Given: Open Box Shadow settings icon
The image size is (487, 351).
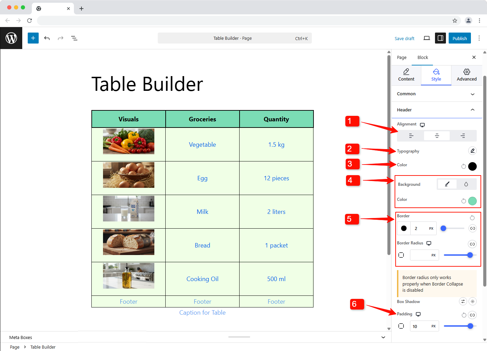Looking at the screenshot, I should (x=463, y=302).
